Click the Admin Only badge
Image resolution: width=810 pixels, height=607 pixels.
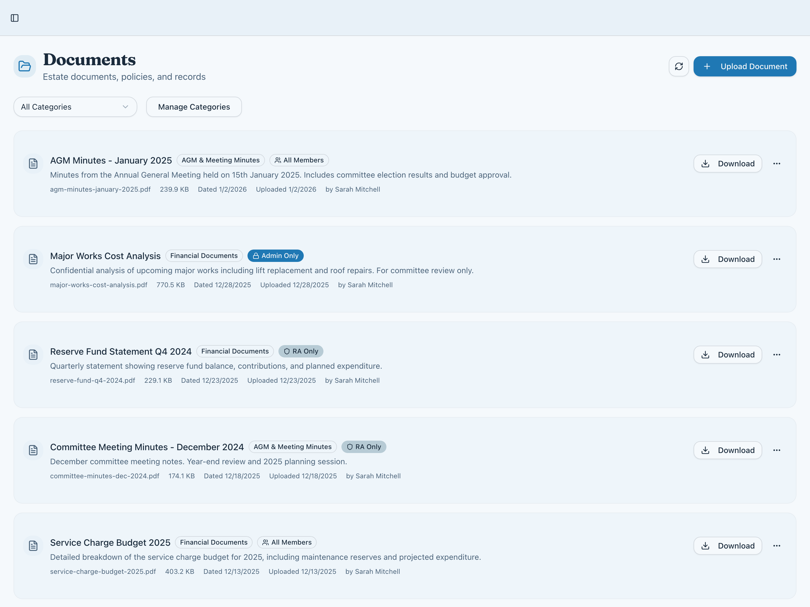tap(275, 256)
